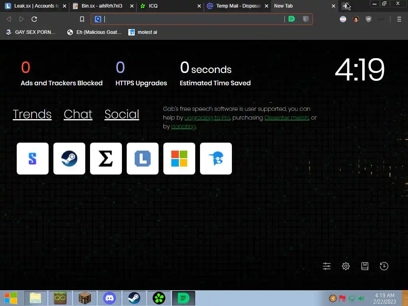Open the search engine icon in address bar
This screenshot has width=408, height=306.
(98, 19)
